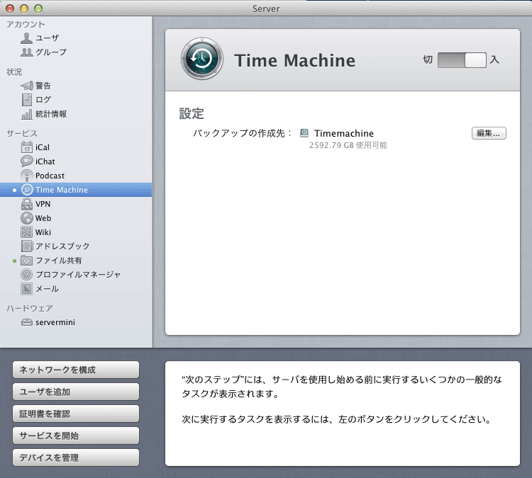
Task: Select the servermini hardware item
Action: [x=55, y=322]
